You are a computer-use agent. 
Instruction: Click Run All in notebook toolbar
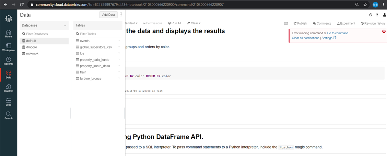[x=175, y=23]
